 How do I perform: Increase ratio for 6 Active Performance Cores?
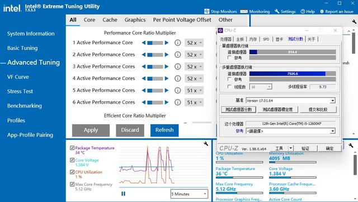pos(167,102)
